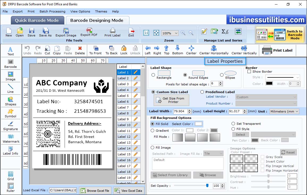Tick the Gray Scale checkbox

(263, 157)
